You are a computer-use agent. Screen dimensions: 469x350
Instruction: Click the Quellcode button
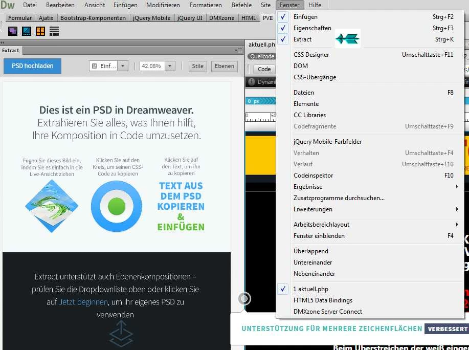coord(262,56)
